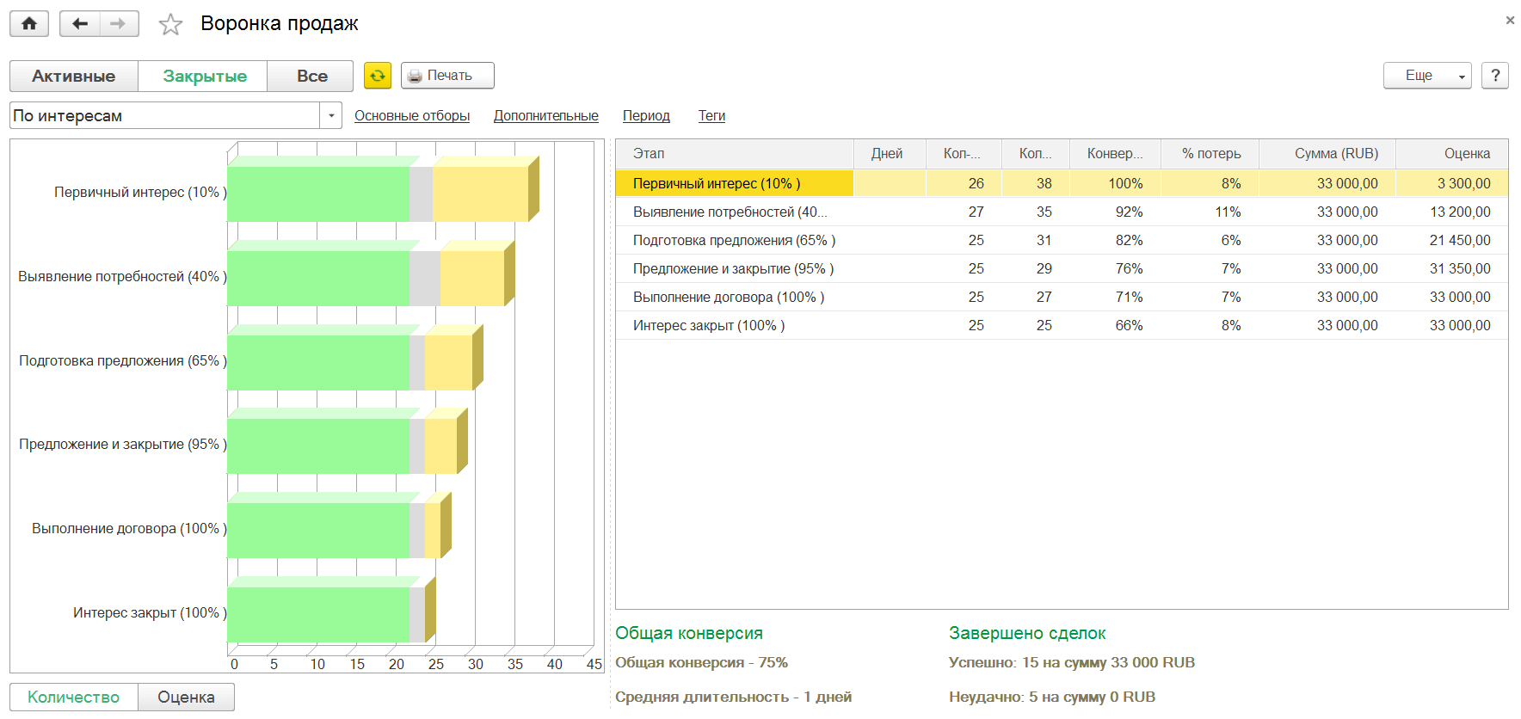The image size is (1521, 719).
Task: Refresh the sales funnel report
Action: [x=377, y=76]
